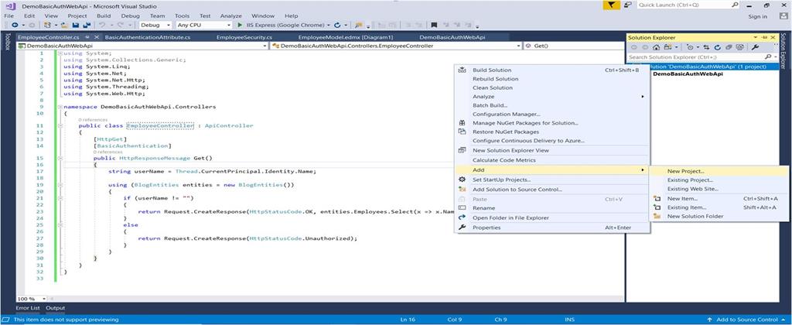The image size is (792, 325).
Task: Open the Debug configuration dropdown
Action: coord(155,25)
